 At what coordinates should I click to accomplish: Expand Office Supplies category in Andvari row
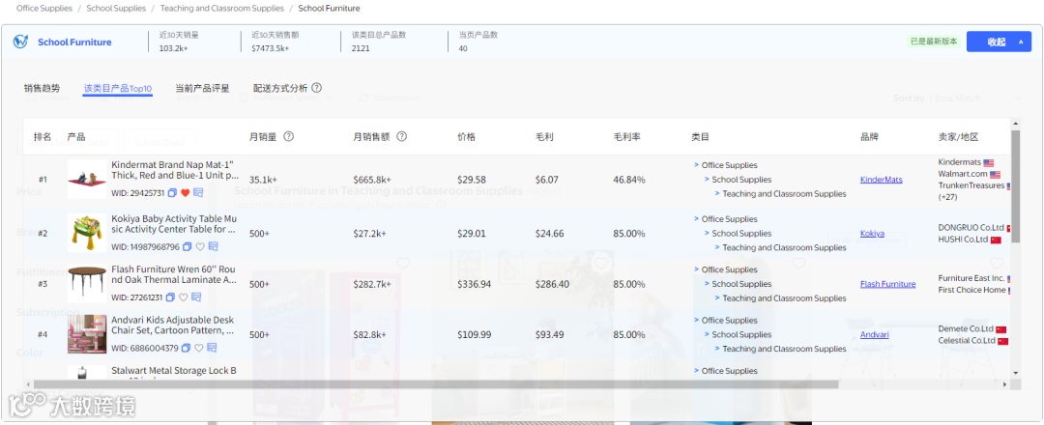pyautogui.click(x=696, y=320)
